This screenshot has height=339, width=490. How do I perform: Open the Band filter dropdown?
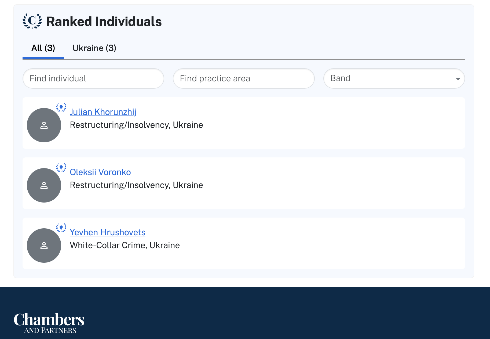(x=389, y=78)
